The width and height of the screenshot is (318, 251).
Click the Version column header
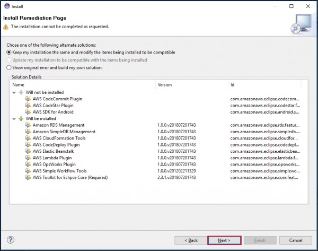pos(192,85)
